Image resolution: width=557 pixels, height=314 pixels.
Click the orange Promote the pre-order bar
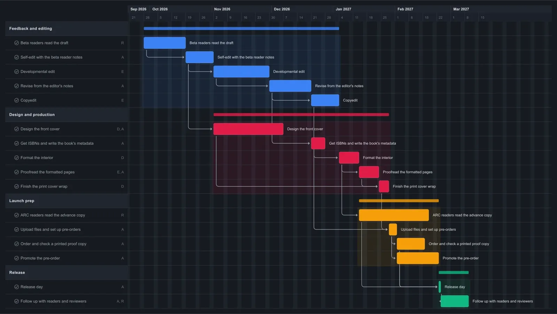pyautogui.click(x=418, y=258)
